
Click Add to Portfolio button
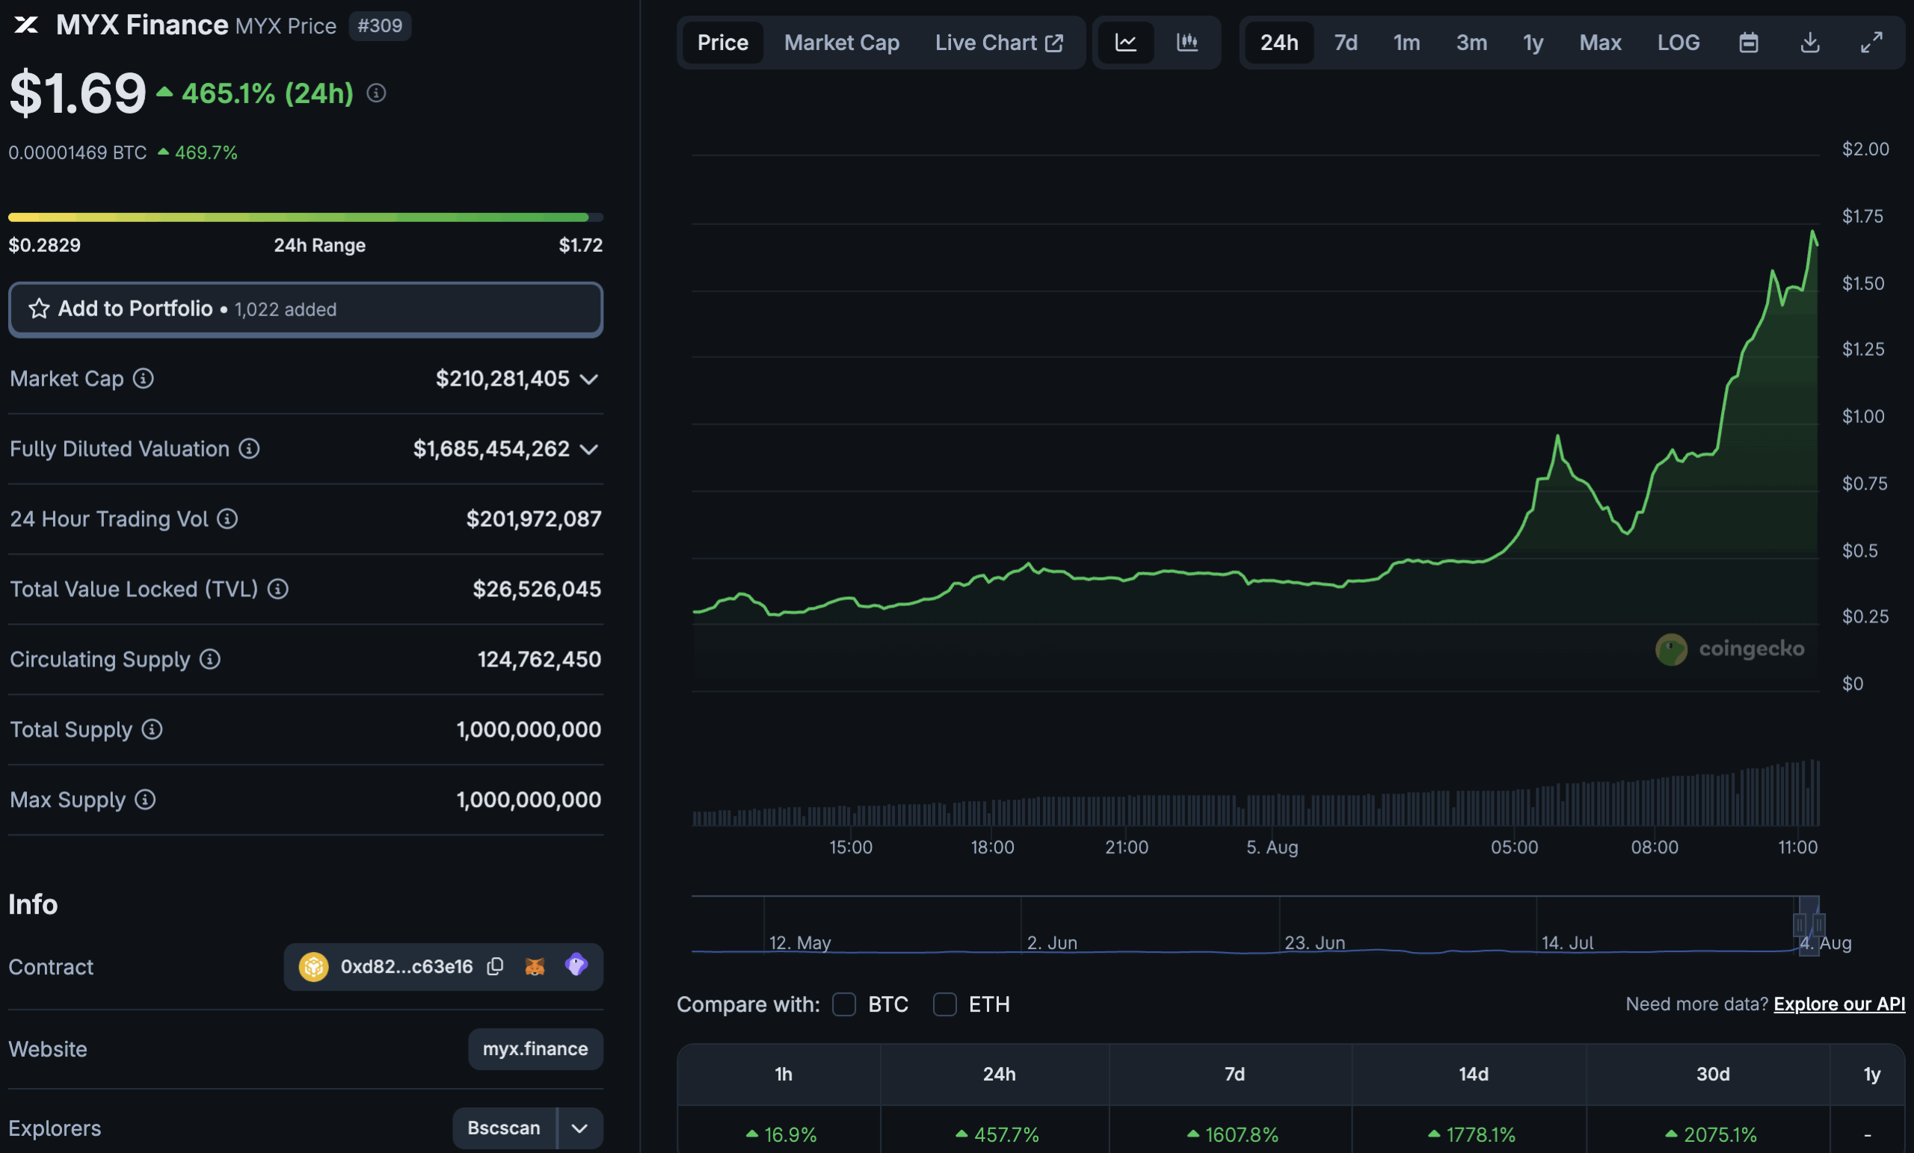point(305,309)
